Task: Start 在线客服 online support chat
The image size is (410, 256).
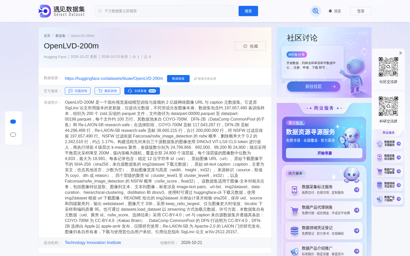Action: pyautogui.click(x=142, y=91)
